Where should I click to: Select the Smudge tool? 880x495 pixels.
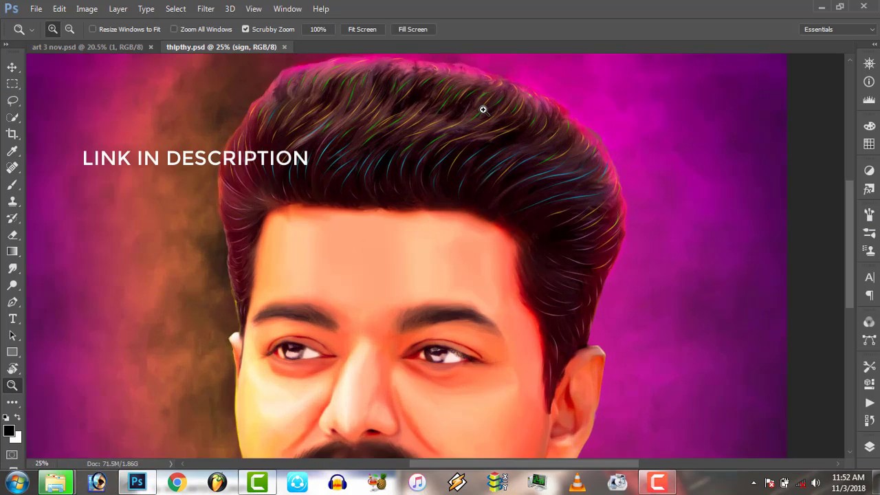pos(12,269)
